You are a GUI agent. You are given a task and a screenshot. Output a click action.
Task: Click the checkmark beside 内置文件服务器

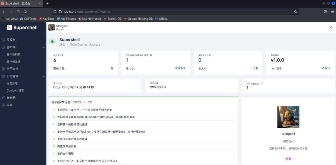[x=54, y=146]
